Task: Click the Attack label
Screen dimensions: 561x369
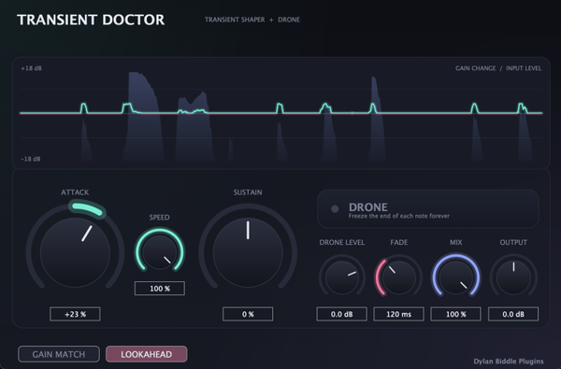Action: click(x=75, y=192)
